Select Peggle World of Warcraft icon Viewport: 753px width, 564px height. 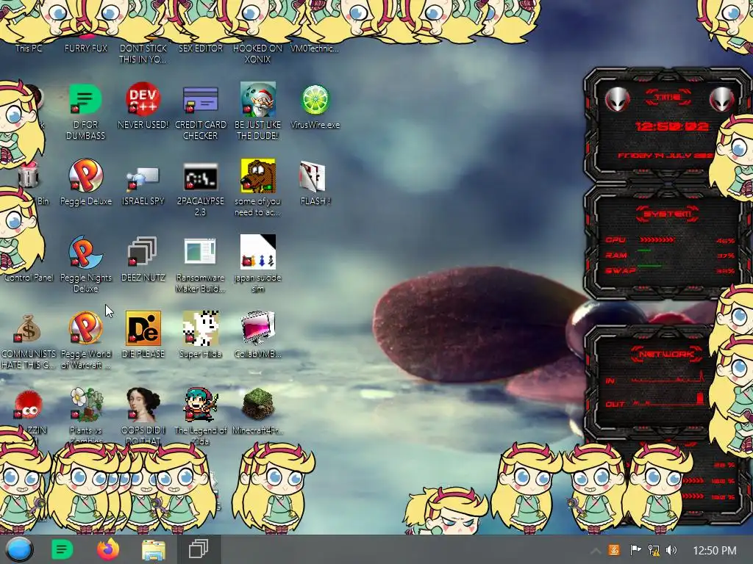pos(85,328)
